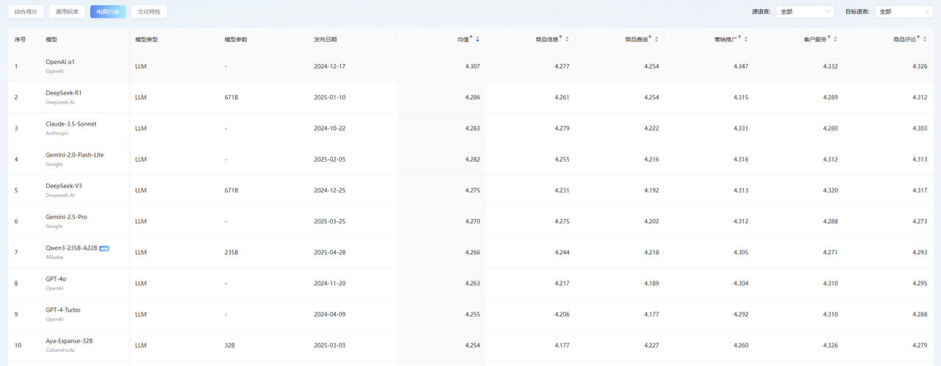Click 营销推广 score 4.347 for OpenAI o1
941x366 pixels.
(x=741, y=66)
